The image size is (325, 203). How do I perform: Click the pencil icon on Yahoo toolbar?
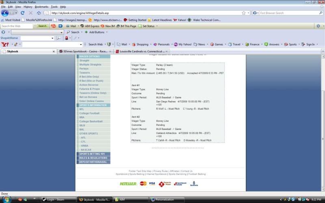coord(16,44)
